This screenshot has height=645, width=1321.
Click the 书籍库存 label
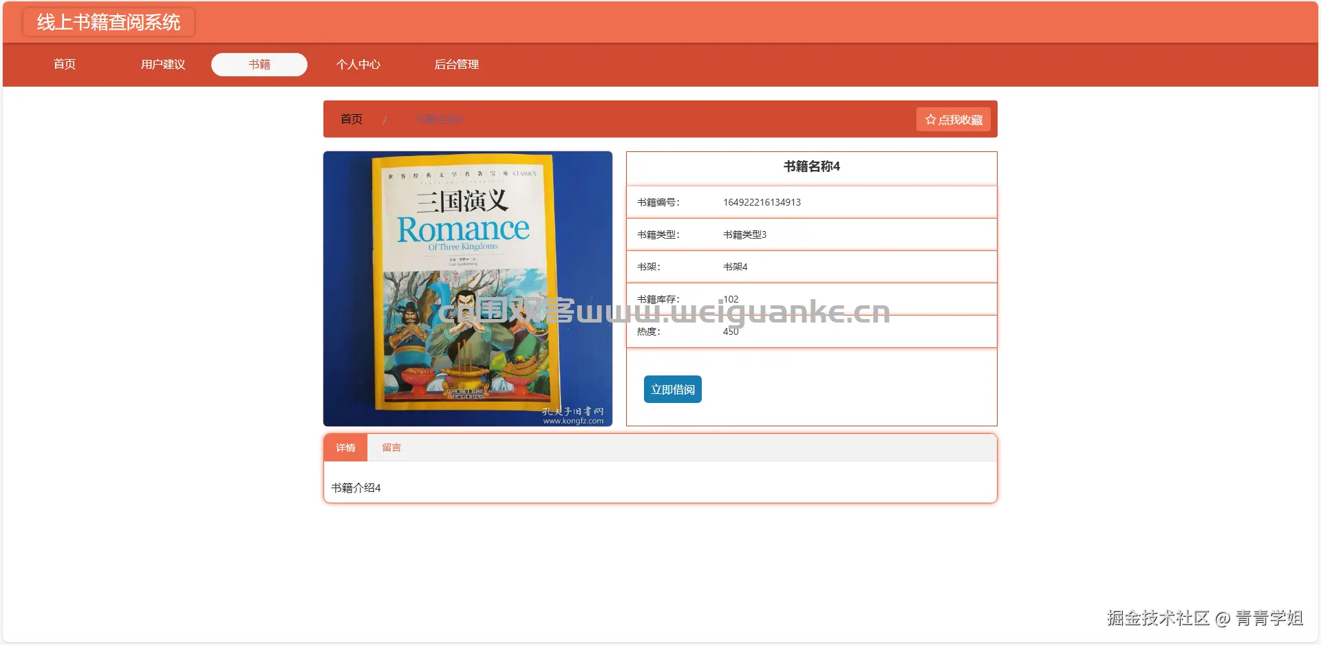tap(658, 299)
